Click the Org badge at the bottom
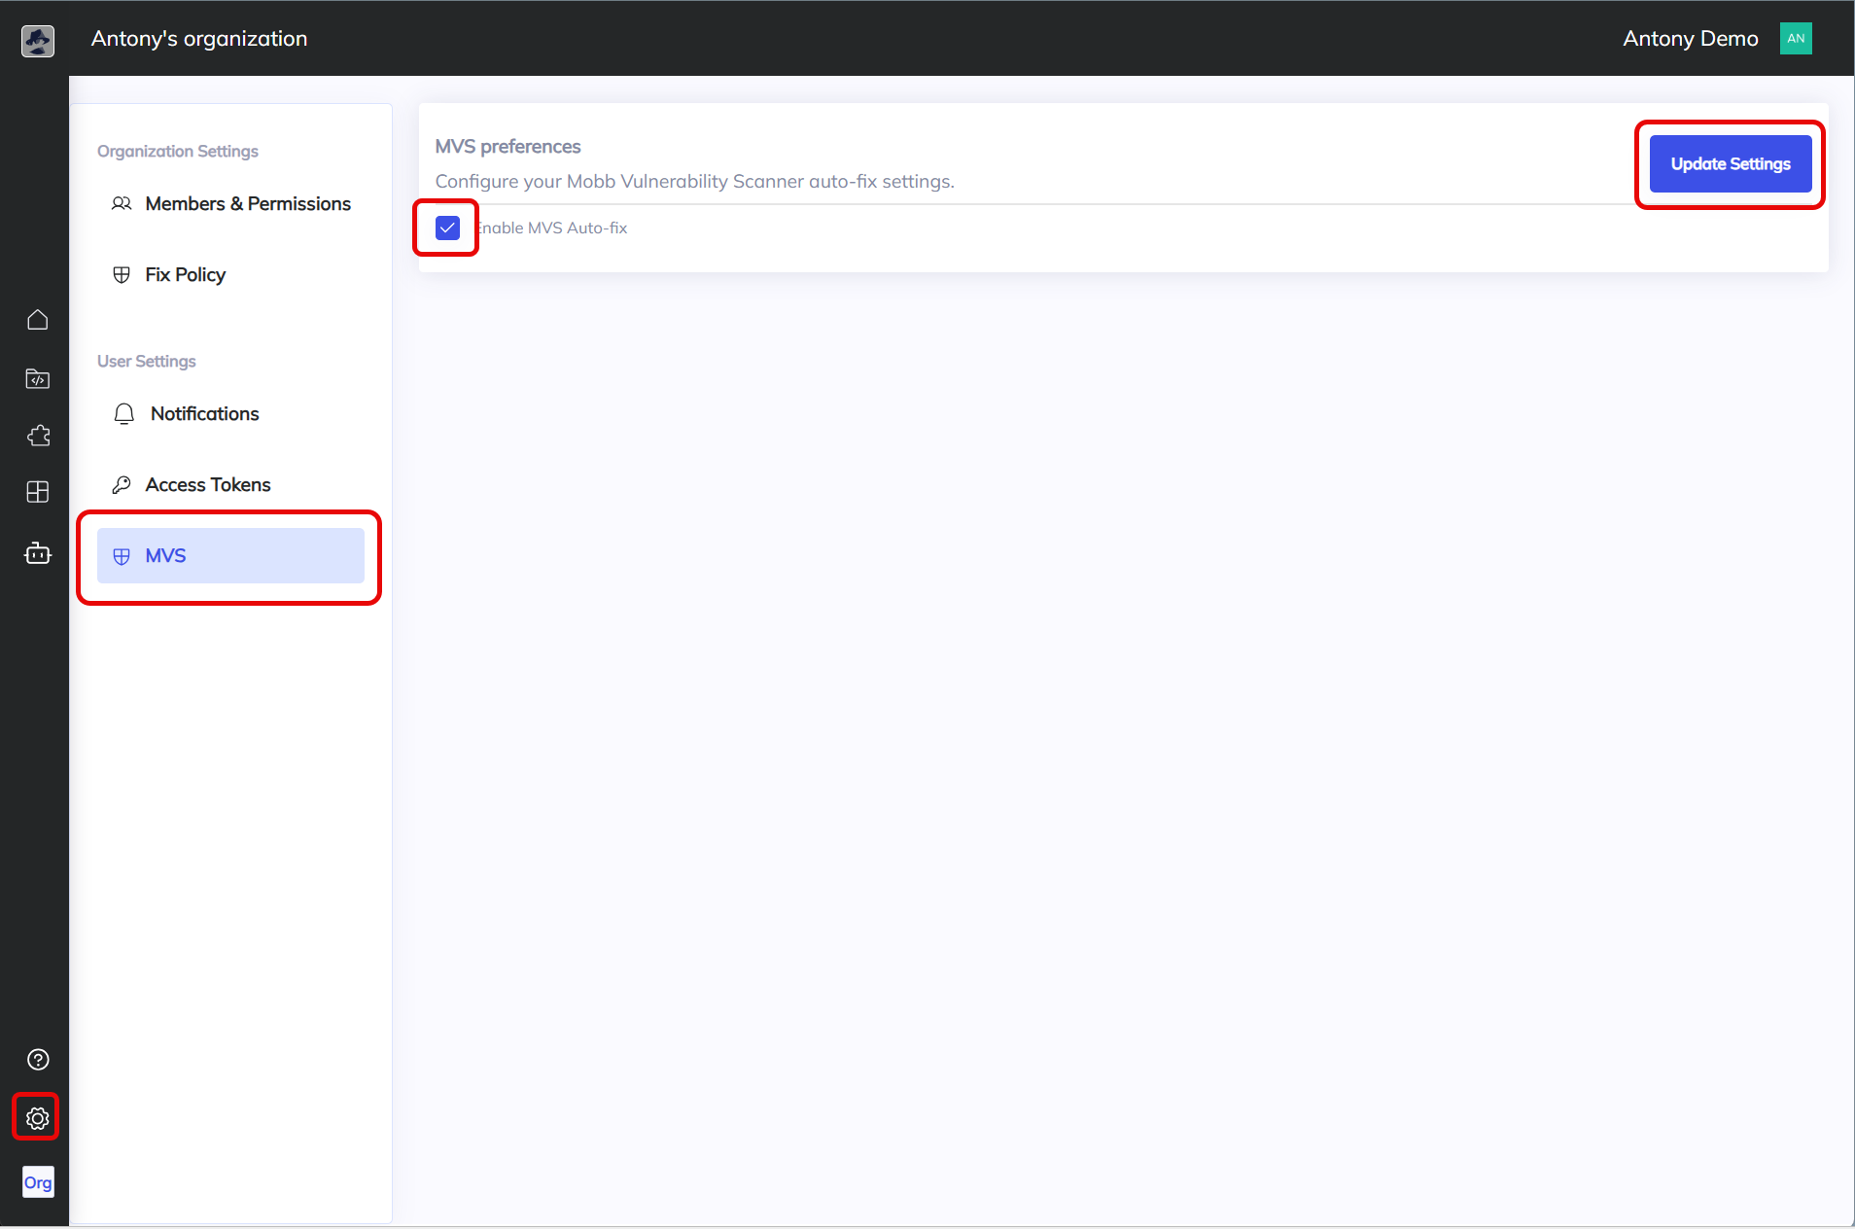This screenshot has height=1229, width=1855. (38, 1182)
